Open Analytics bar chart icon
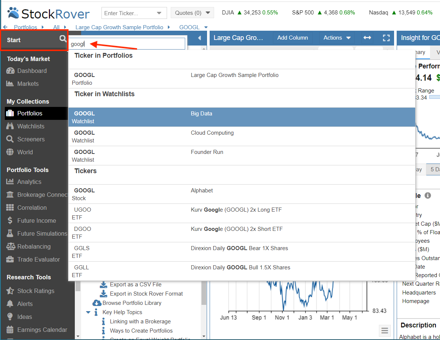 point(10,182)
